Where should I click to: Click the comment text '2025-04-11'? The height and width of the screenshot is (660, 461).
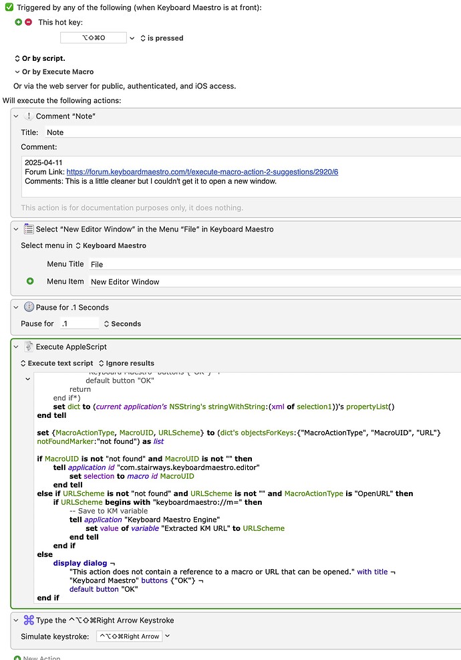[43, 162]
